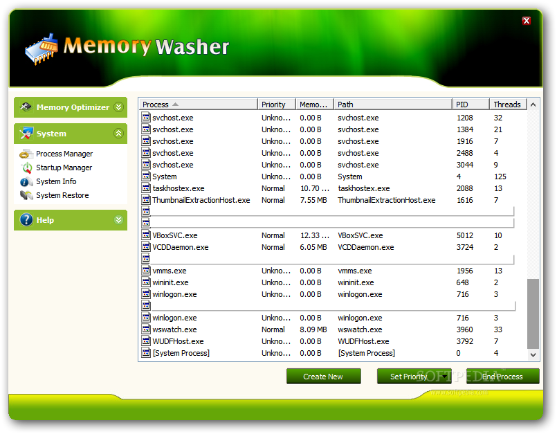Open System Info
This screenshot has height=434, width=557.
56,181
